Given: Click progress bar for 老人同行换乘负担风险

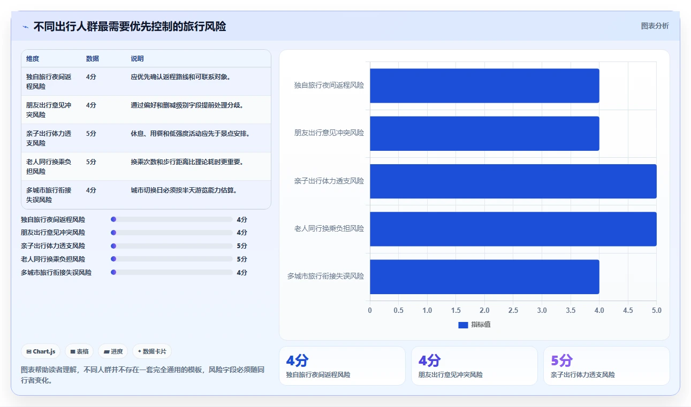Looking at the screenshot, I should pyautogui.click(x=171, y=259).
